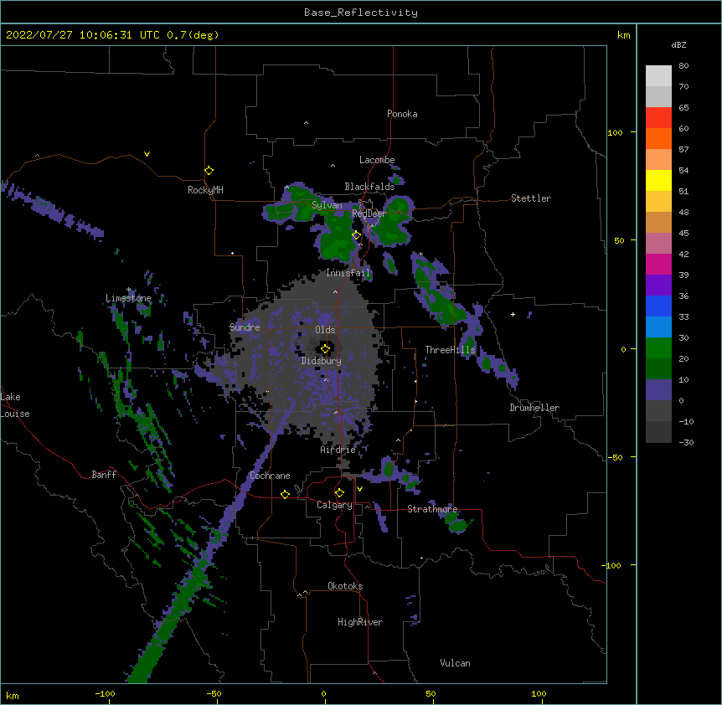Click the Okotoks town label
This screenshot has width=722, height=705.
coord(345,586)
